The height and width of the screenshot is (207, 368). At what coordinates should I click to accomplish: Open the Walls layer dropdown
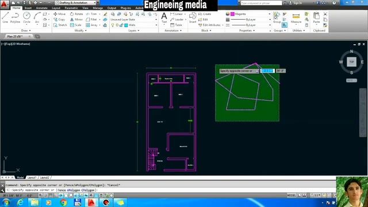pos(133,25)
